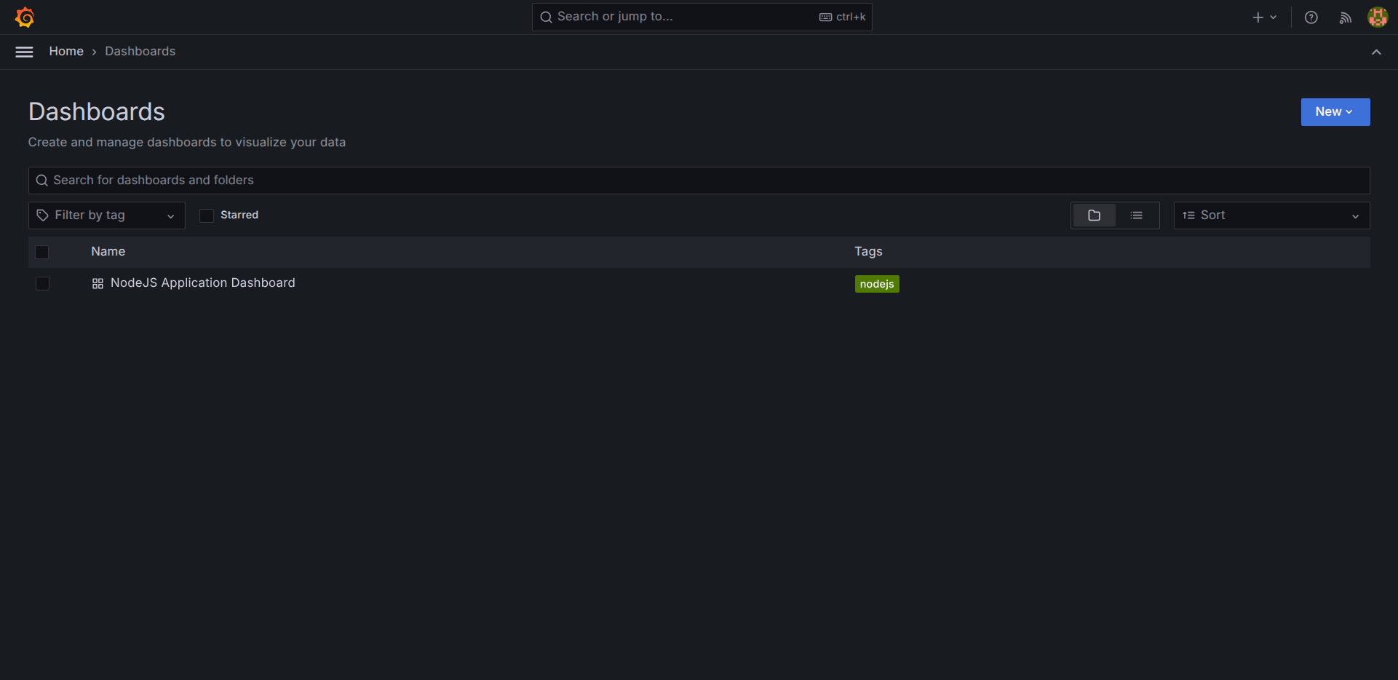Expand the Filter by tag dropdown

pyautogui.click(x=106, y=216)
